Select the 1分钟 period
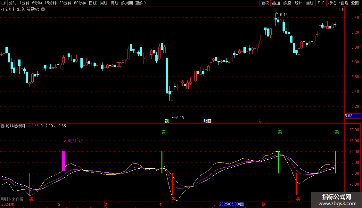The image size is (362, 208). (24, 3)
